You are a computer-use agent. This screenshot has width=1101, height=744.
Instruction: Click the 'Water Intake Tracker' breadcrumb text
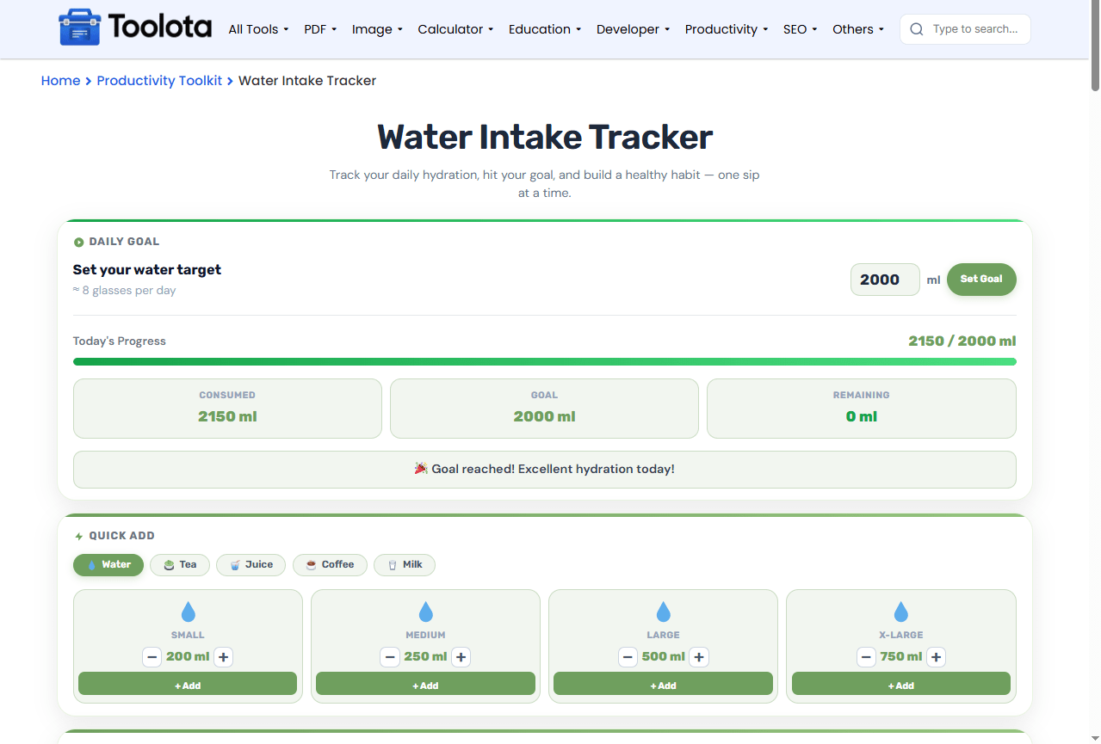(x=307, y=81)
